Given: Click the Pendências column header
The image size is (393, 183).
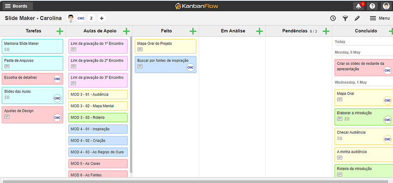Looking at the screenshot, I should coord(295,31).
